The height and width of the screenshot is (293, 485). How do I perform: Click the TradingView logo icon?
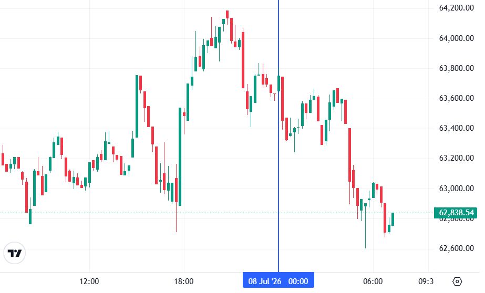click(14, 253)
